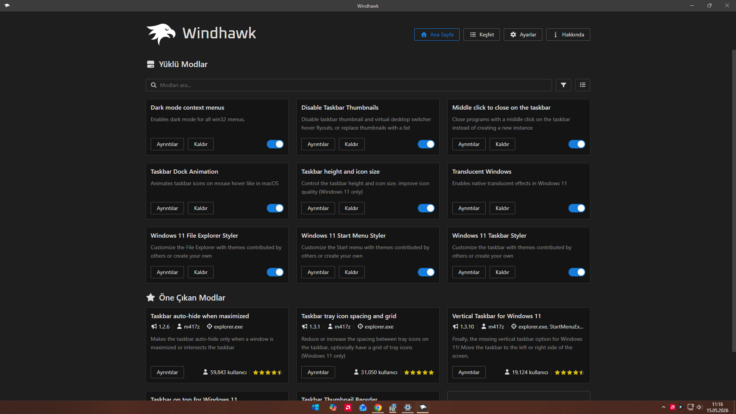This screenshot has height=414, width=736.
Task: Open Copilot from the taskbar
Action: click(x=333, y=407)
